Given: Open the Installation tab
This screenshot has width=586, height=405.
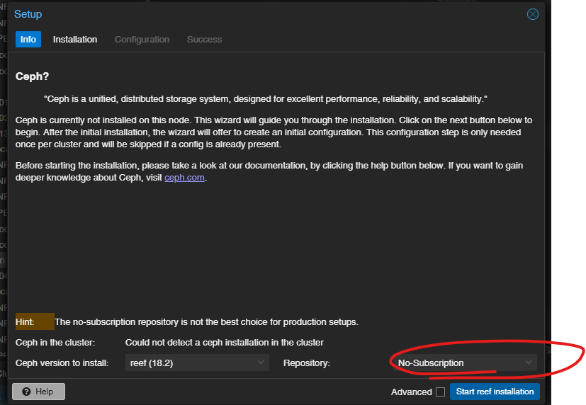Looking at the screenshot, I should point(75,40).
